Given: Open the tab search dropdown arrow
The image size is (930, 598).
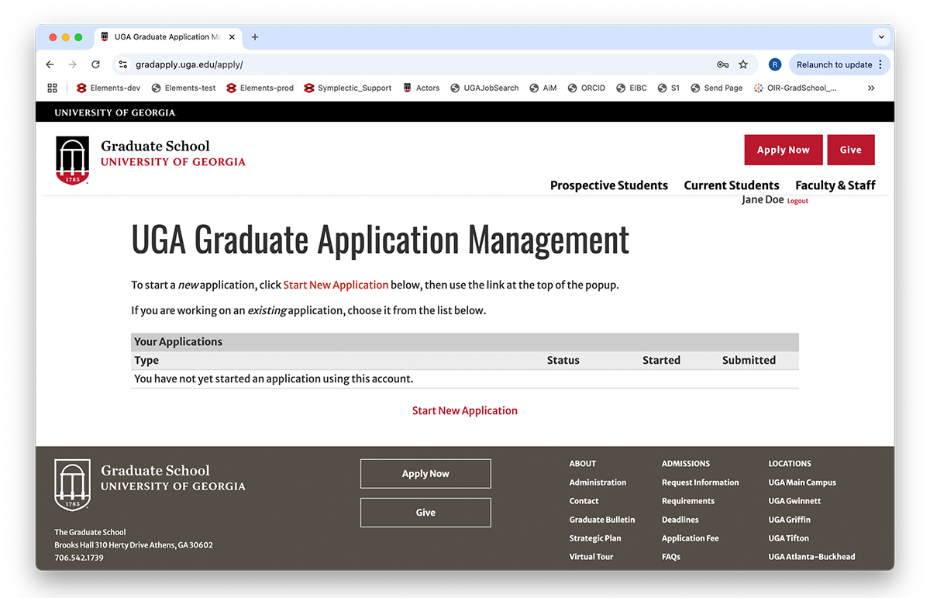Looking at the screenshot, I should (x=880, y=37).
